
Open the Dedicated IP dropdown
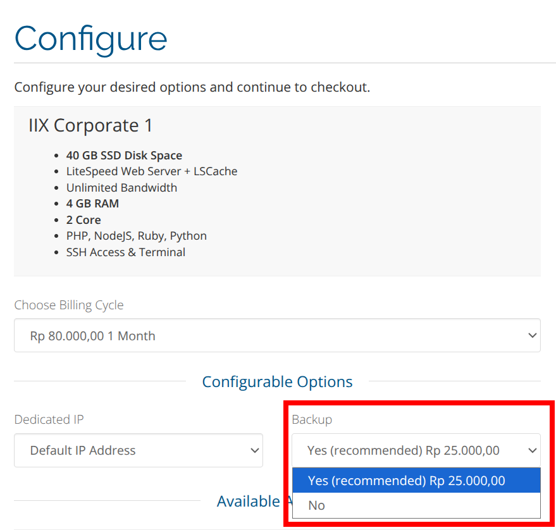pyautogui.click(x=138, y=451)
